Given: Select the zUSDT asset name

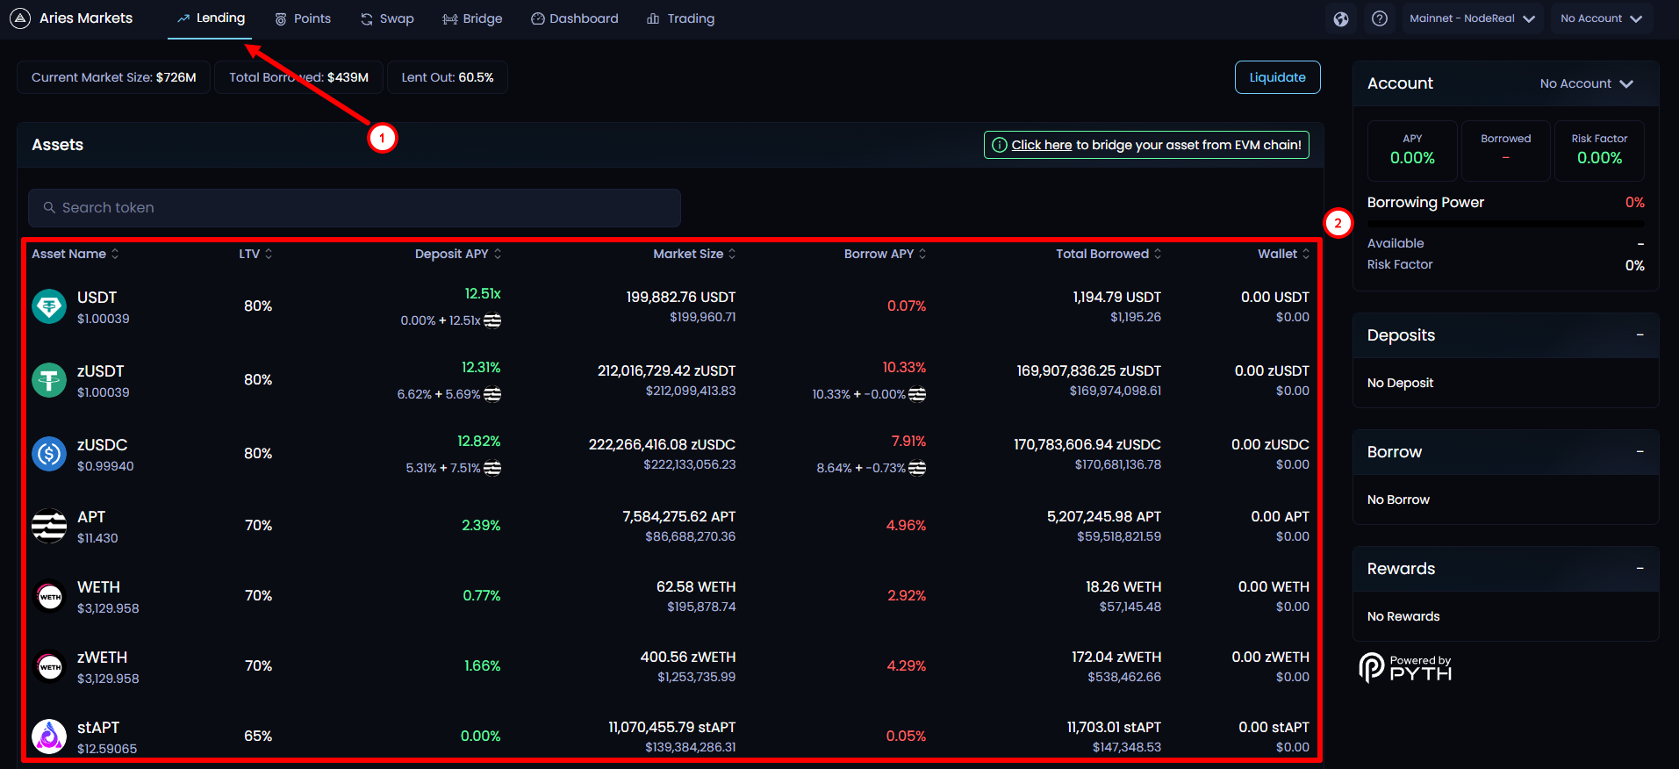Looking at the screenshot, I should click(x=101, y=371).
